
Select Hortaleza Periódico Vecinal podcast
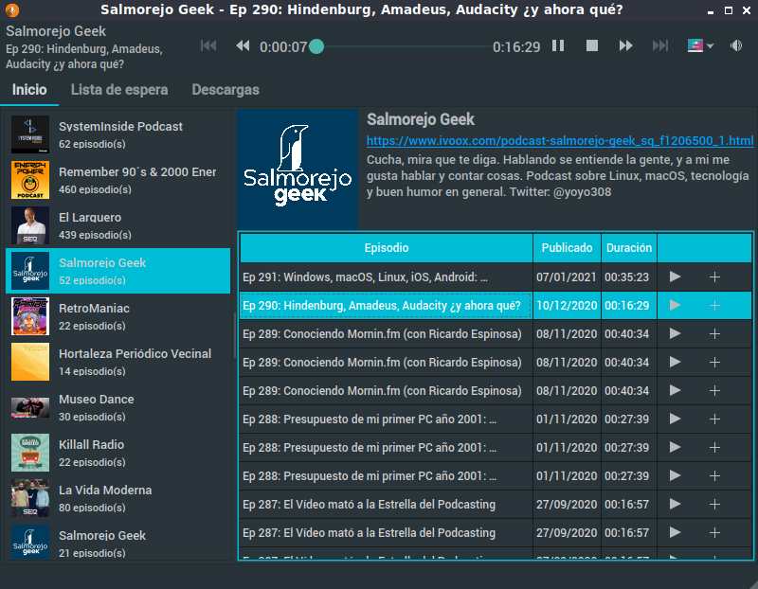pyautogui.click(x=117, y=362)
